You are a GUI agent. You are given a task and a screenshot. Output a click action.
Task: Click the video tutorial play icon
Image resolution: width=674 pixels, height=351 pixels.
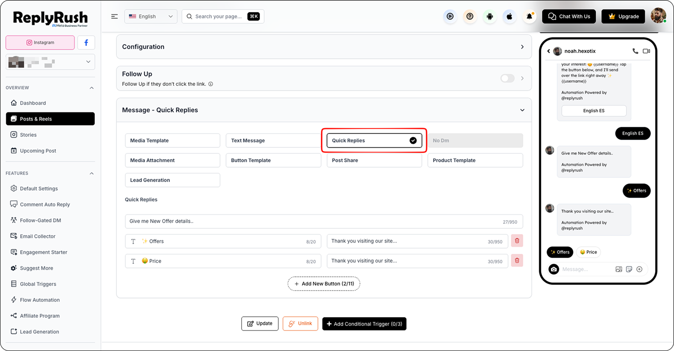450,17
